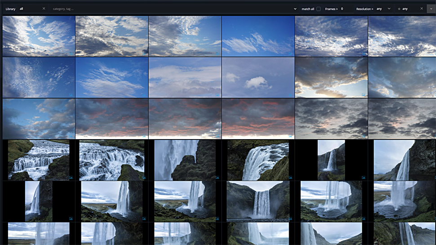
Task: Open the category/tag dropdown arrow
Action: coord(295,9)
